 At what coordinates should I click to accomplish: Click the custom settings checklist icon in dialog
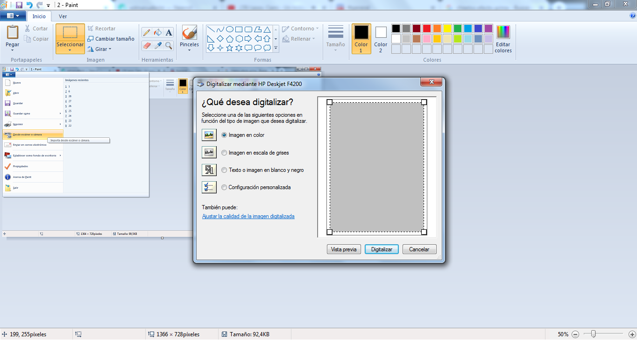point(209,187)
